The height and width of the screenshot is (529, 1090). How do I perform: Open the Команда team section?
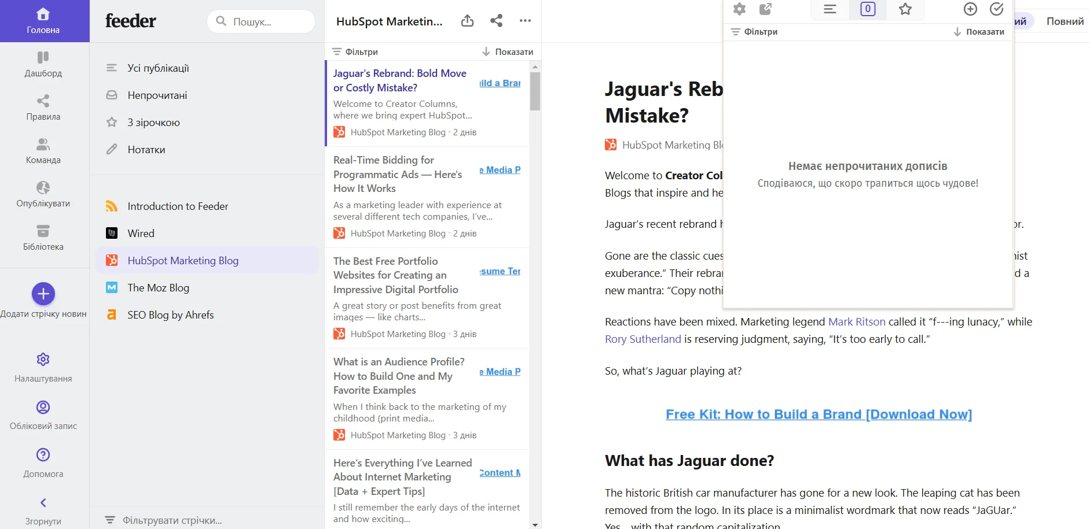click(x=43, y=151)
